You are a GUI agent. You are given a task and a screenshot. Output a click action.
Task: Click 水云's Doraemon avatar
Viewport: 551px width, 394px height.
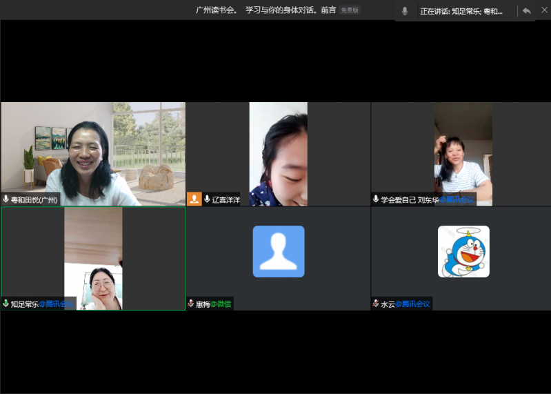463,251
